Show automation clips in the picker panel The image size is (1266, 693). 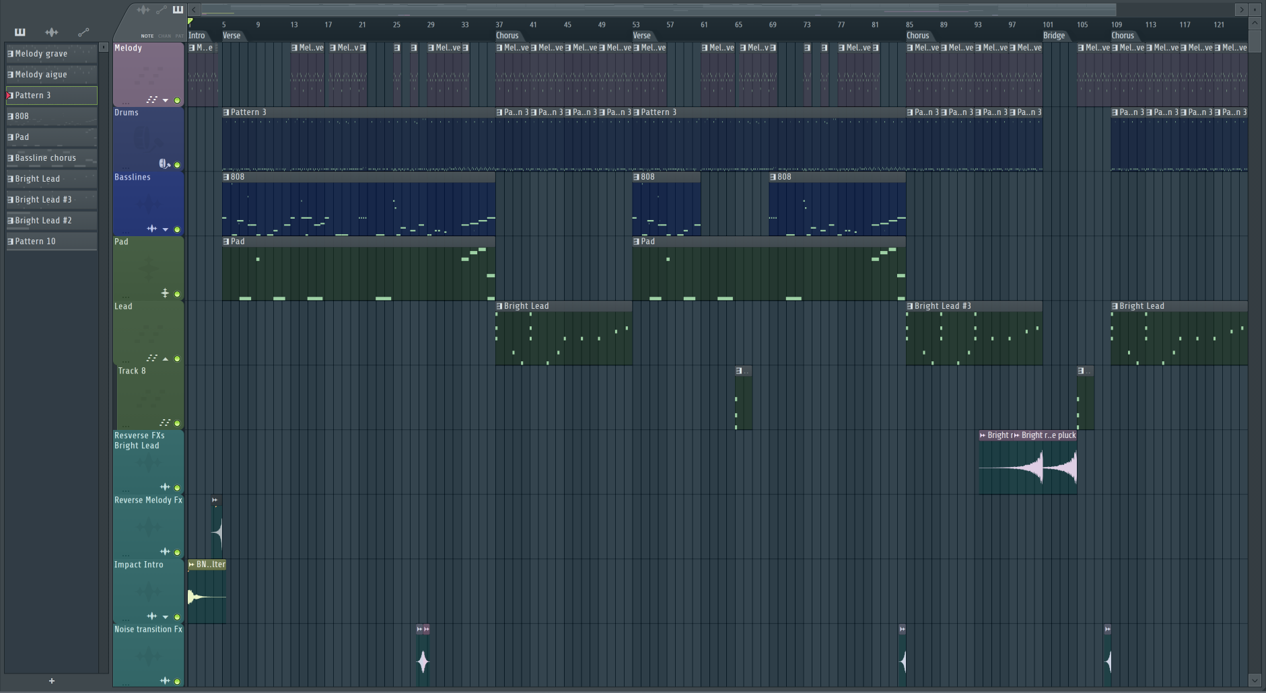click(83, 32)
